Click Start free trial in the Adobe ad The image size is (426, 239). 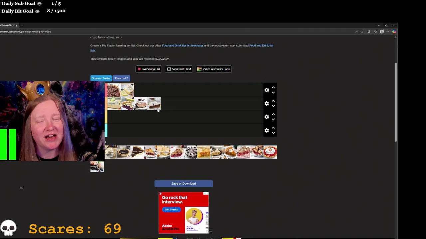171,209
